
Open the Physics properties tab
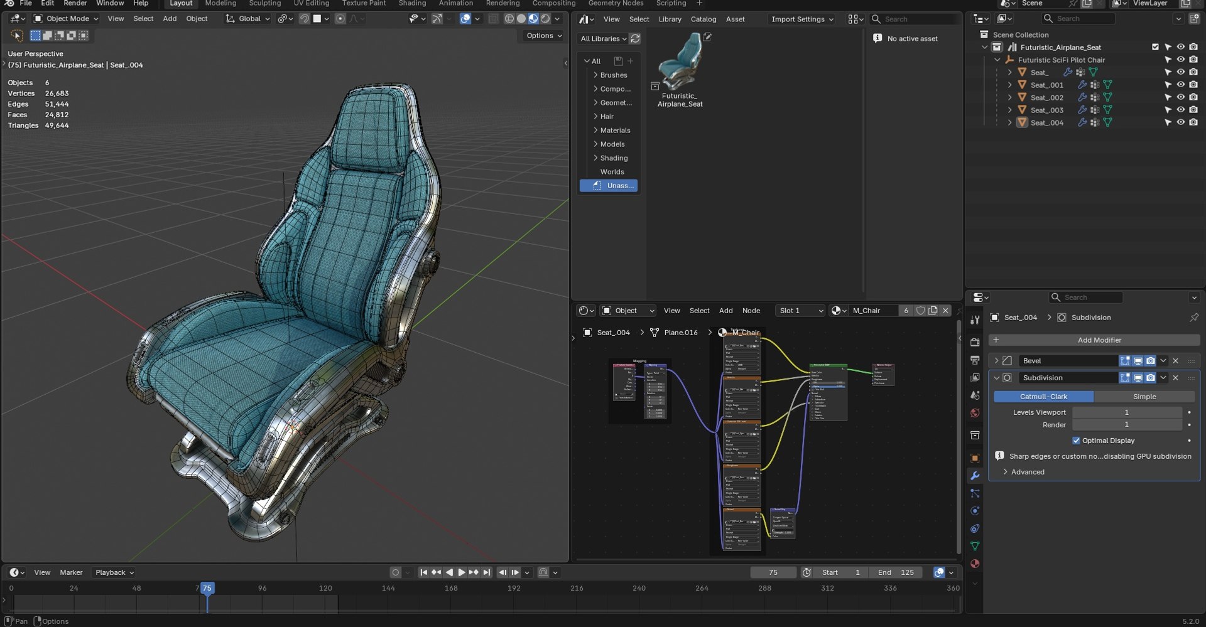[975, 510]
